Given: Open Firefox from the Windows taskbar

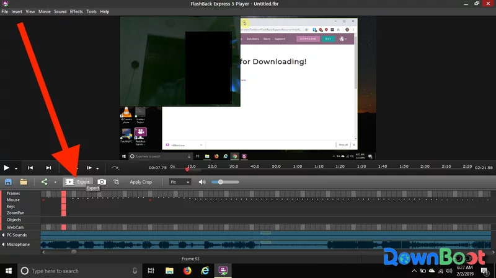Looking at the screenshot, I should click(x=187, y=271).
